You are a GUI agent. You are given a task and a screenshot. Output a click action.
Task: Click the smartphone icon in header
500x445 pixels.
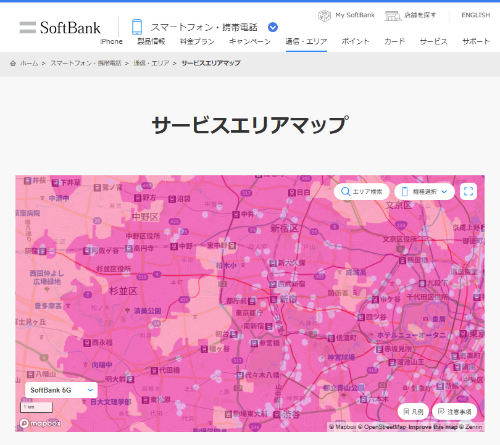136,27
